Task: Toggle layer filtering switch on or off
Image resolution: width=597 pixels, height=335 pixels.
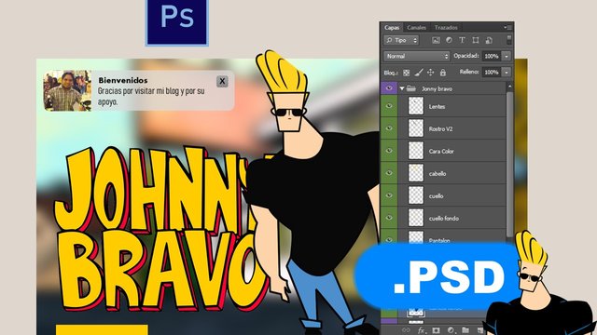Action: [509, 40]
